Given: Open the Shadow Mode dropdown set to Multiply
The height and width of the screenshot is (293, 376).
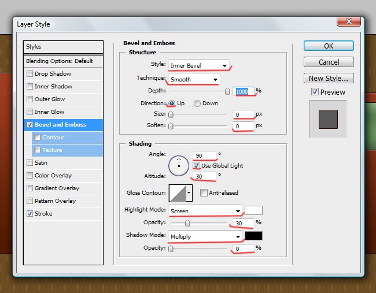Looking at the screenshot, I should [x=205, y=236].
